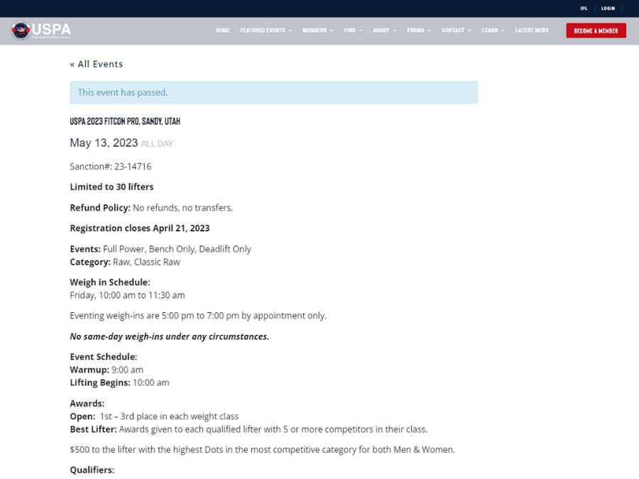Click the USPA logo in the header

41,30
